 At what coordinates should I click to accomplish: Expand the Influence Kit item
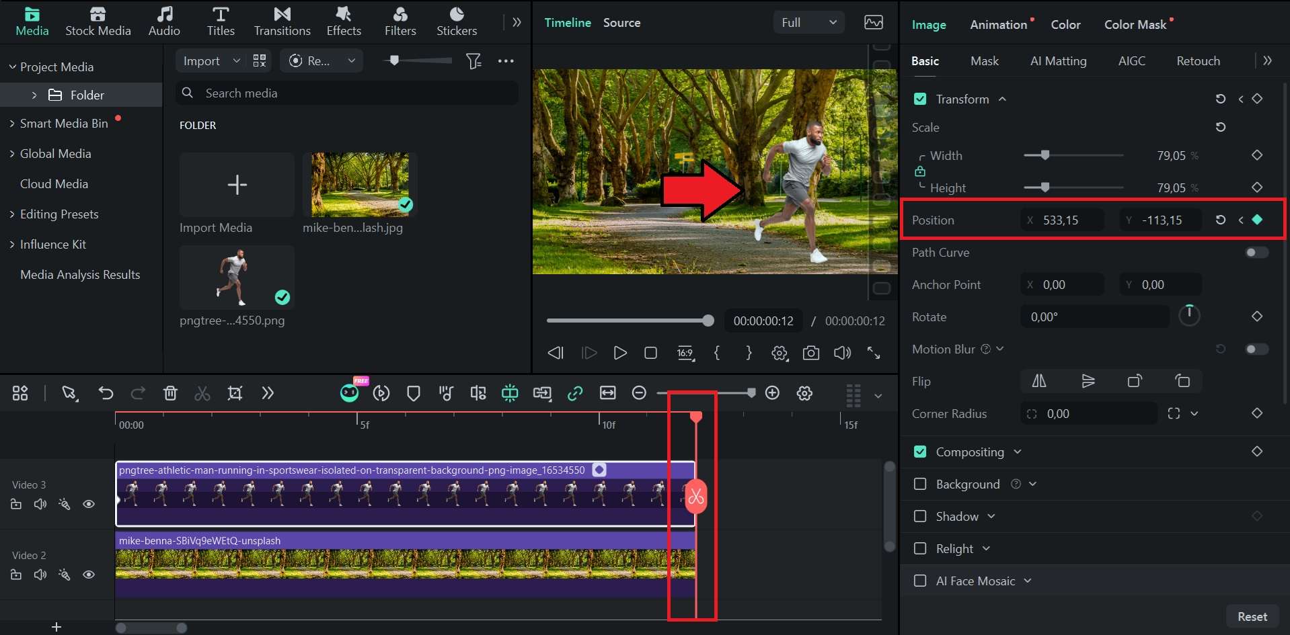(12, 245)
